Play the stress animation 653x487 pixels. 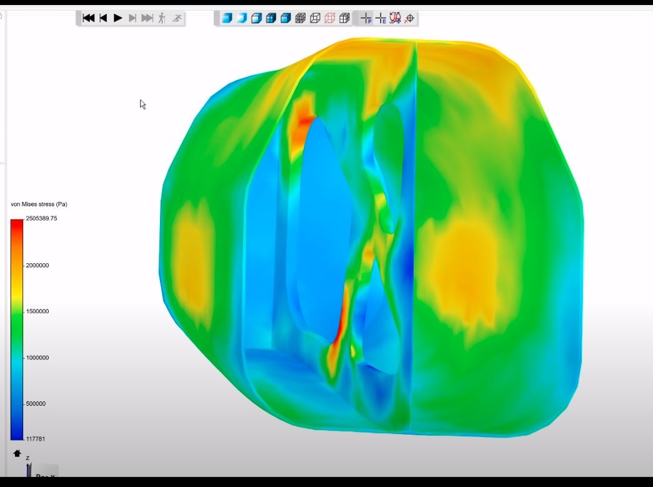118,18
